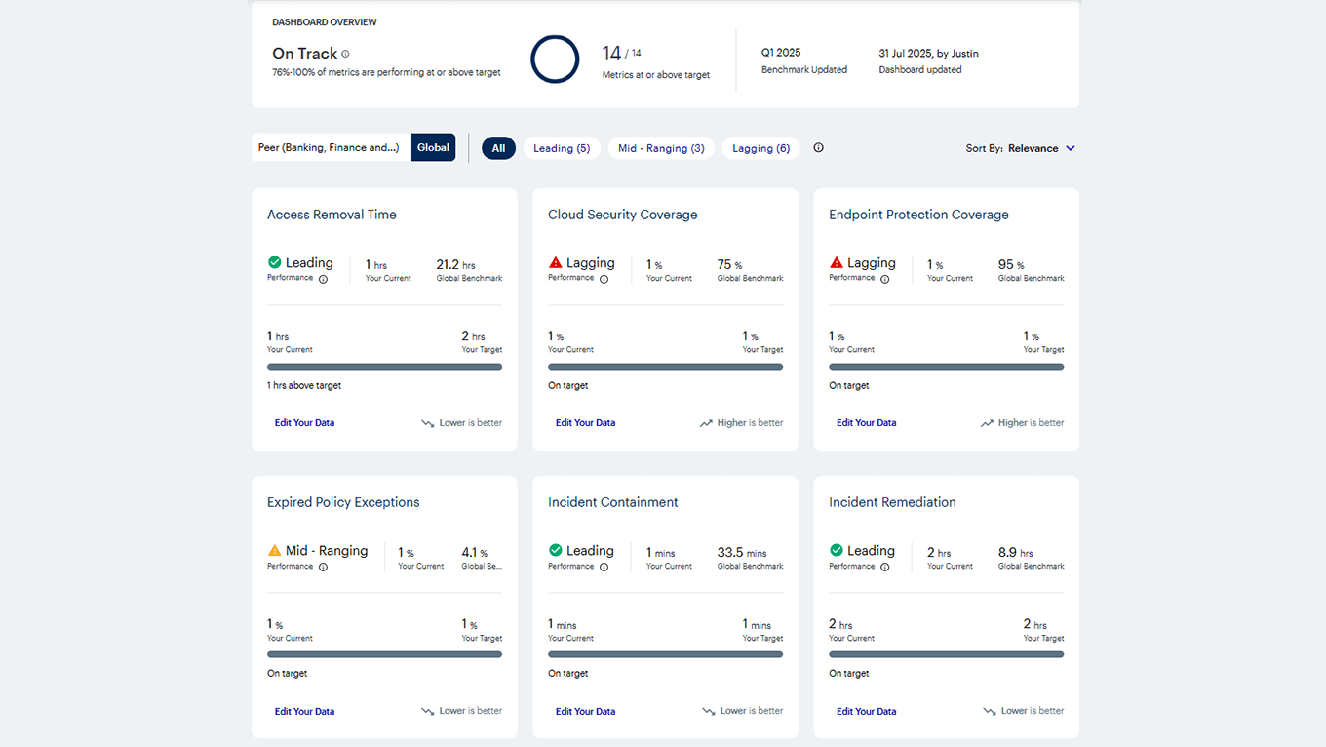Open the Sort By Relevance dropdown
Image resolution: width=1326 pixels, height=747 pixels.
(1032, 148)
